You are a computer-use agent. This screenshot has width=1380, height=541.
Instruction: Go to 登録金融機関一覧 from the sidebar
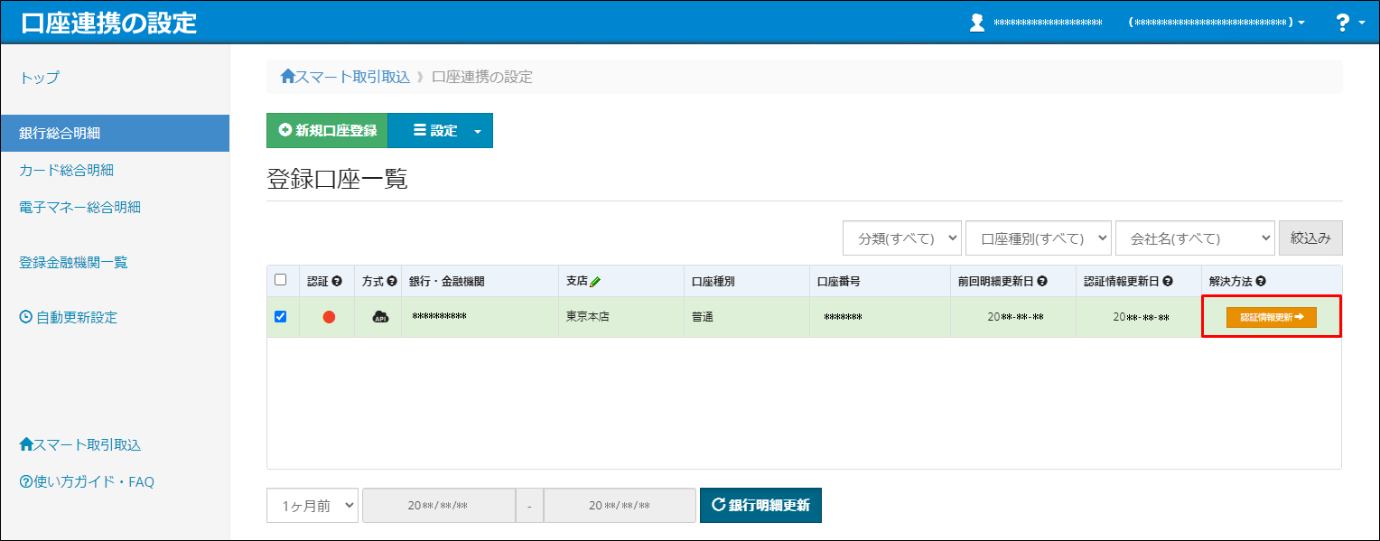[x=72, y=262]
